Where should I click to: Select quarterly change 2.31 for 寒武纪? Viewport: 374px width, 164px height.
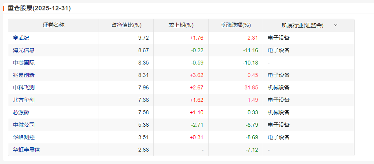click(253, 38)
